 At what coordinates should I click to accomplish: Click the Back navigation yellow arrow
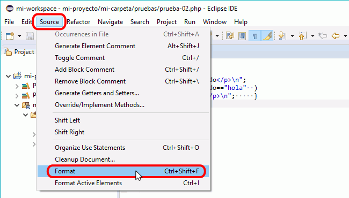[336, 36]
